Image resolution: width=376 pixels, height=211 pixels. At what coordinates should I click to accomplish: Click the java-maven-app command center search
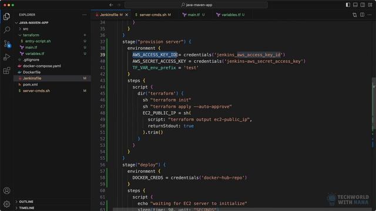(x=196, y=5)
